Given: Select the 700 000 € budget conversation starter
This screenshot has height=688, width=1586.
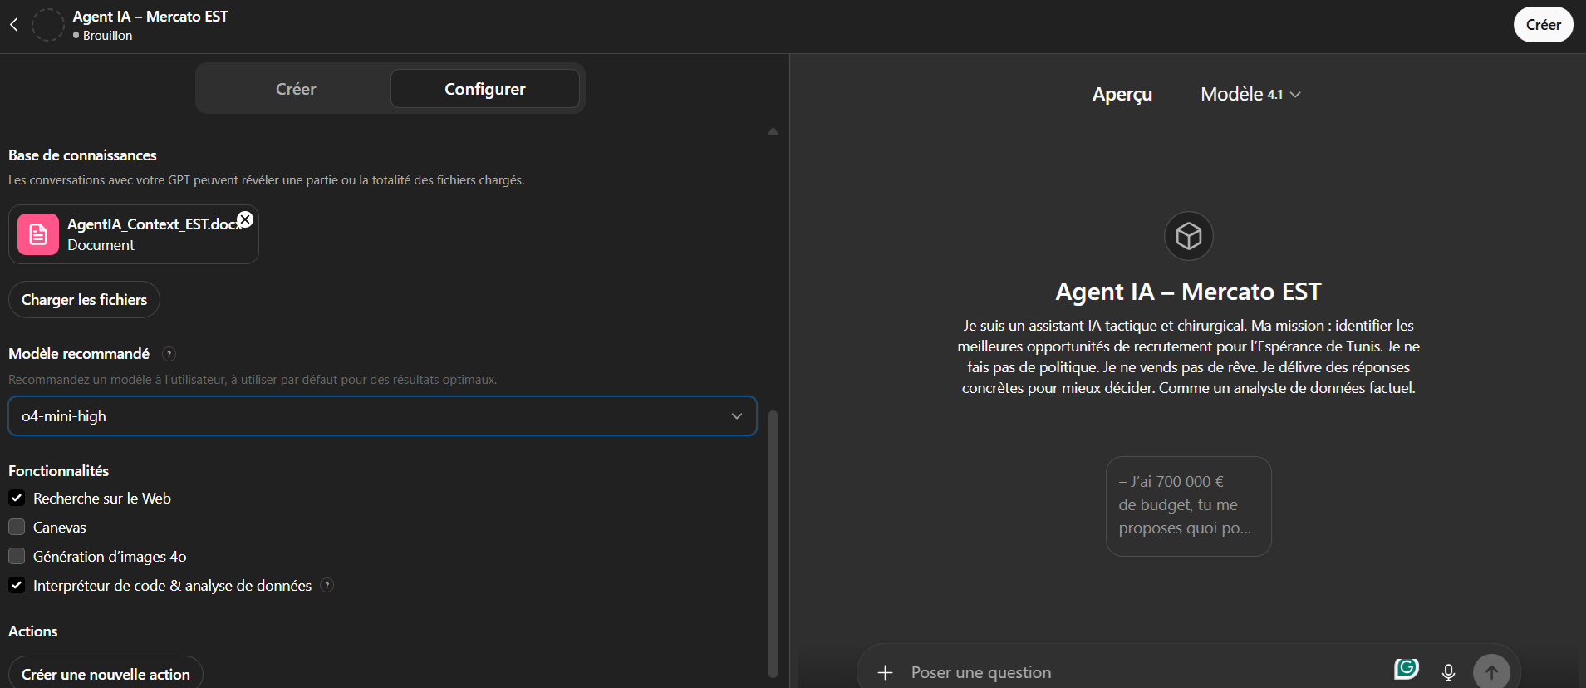Looking at the screenshot, I should (x=1188, y=506).
